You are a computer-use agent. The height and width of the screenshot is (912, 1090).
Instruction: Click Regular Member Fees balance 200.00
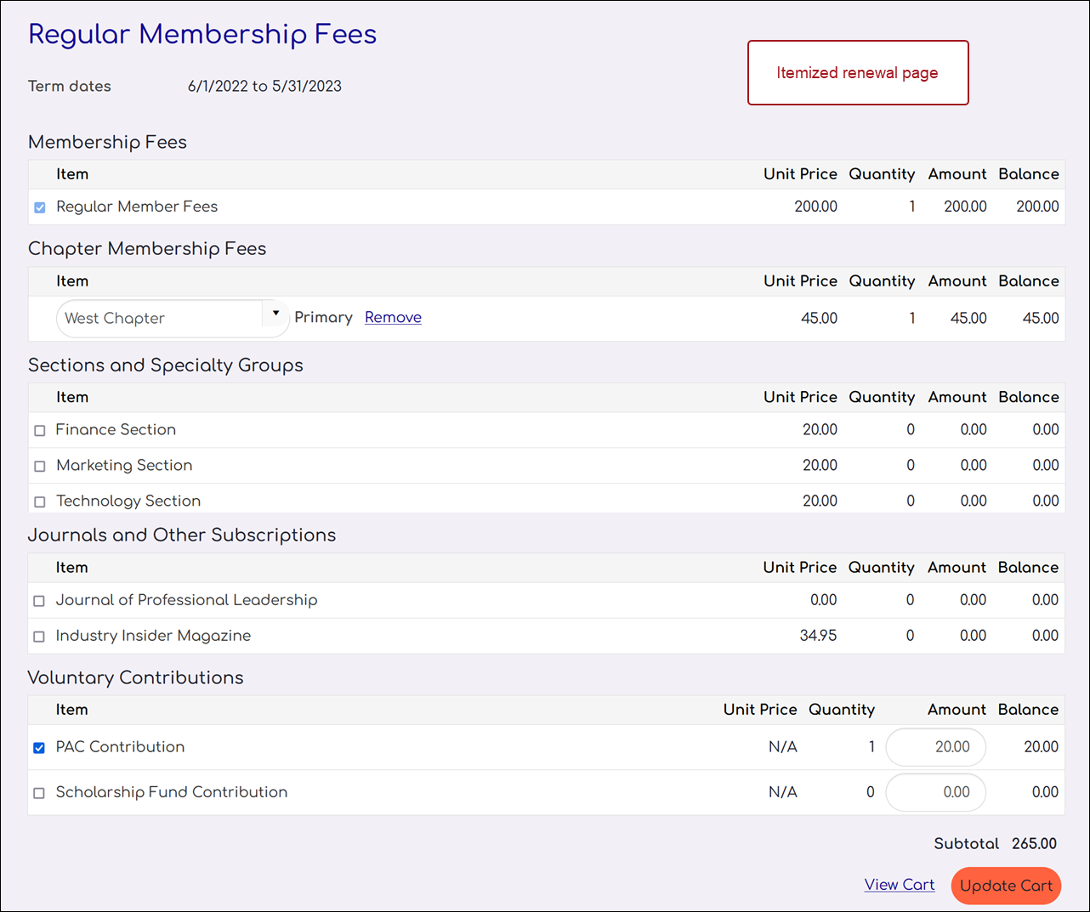[x=1037, y=207]
